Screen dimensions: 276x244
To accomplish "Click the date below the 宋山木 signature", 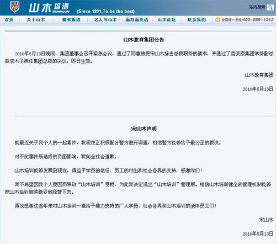I will pyautogui.click(x=258, y=234).
